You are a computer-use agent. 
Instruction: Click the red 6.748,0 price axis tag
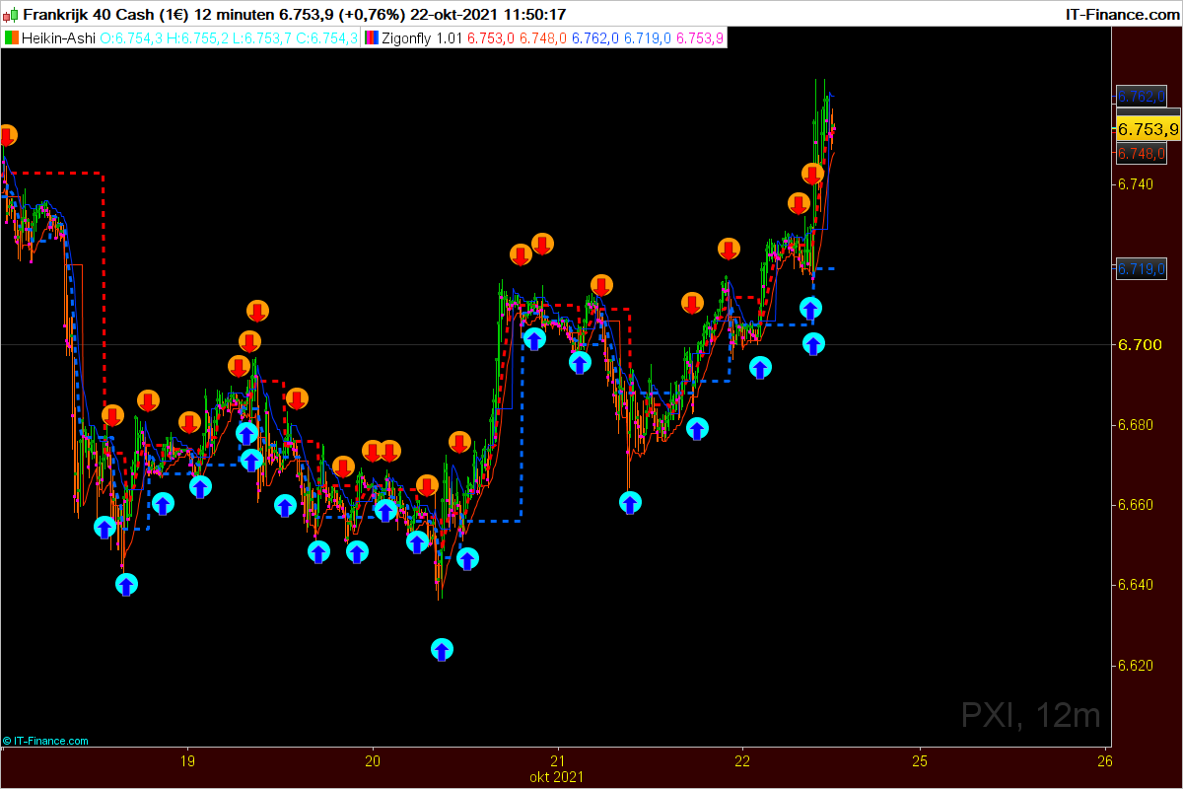pyautogui.click(x=1141, y=154)
